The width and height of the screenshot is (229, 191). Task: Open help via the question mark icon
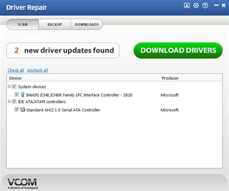click(x=205, y=5)
